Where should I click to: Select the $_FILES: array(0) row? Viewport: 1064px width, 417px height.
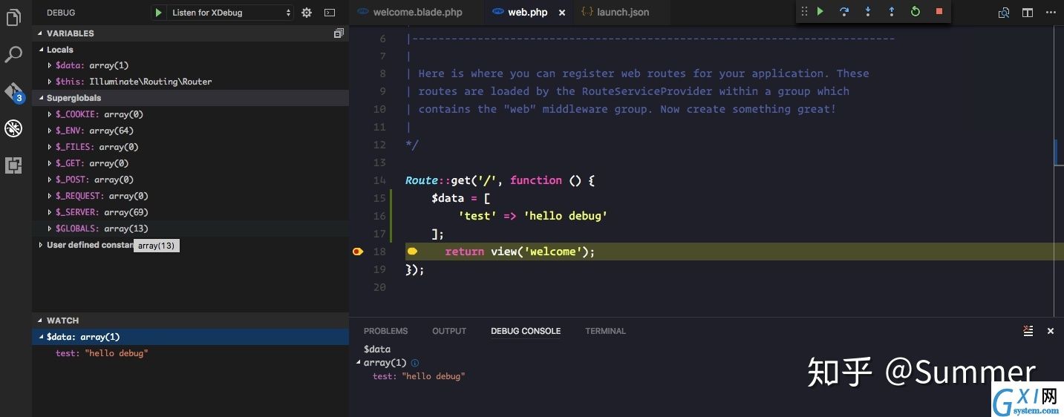point(190,147)
